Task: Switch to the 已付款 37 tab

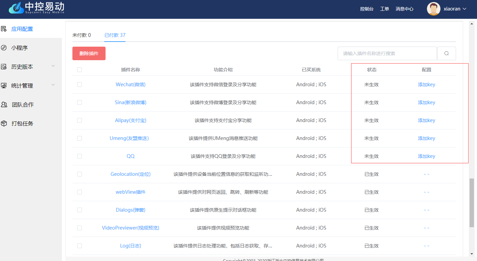Action: [115, 35]
